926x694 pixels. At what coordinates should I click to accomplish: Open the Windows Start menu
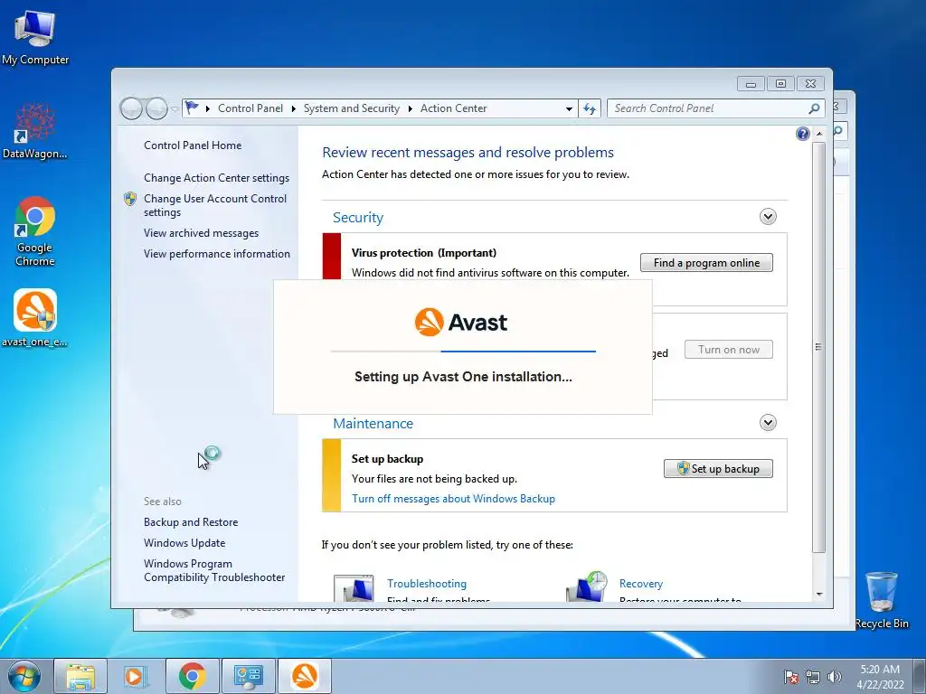coord(24,676)
